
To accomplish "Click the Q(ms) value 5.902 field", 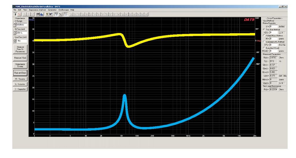I will (273, 72).
